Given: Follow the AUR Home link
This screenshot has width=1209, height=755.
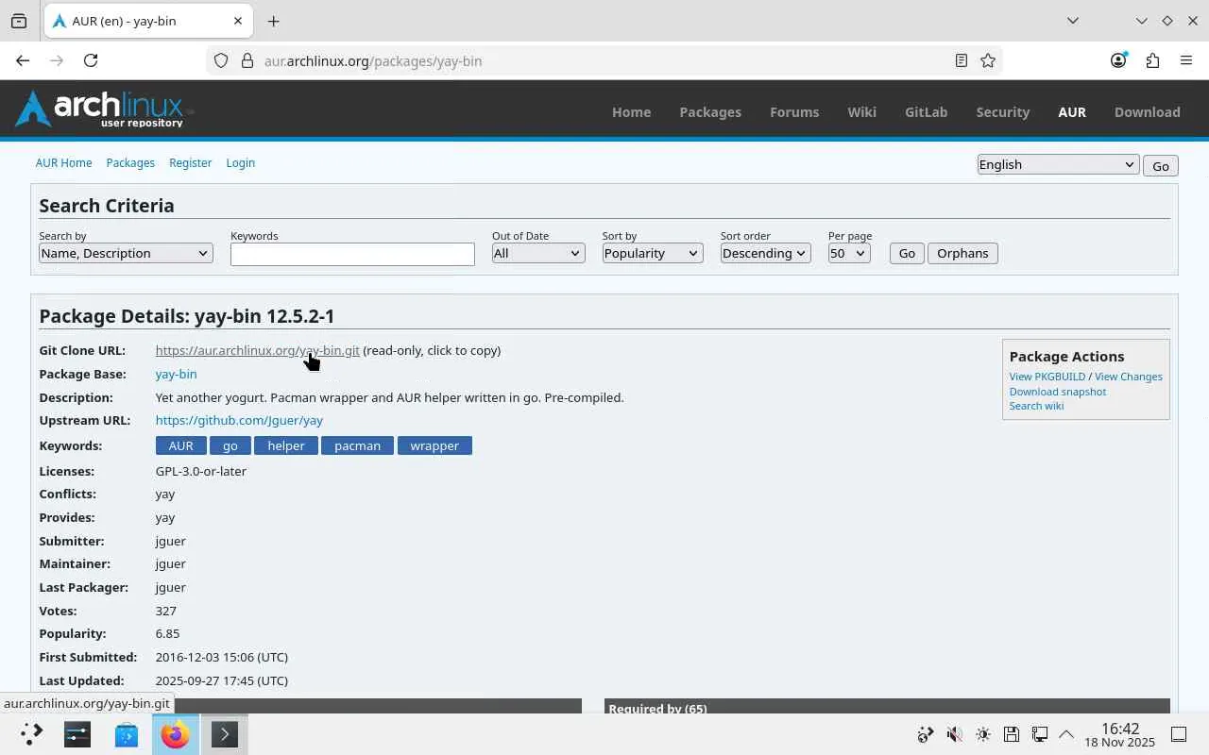Looking at the screenshot, I should 63,162.
